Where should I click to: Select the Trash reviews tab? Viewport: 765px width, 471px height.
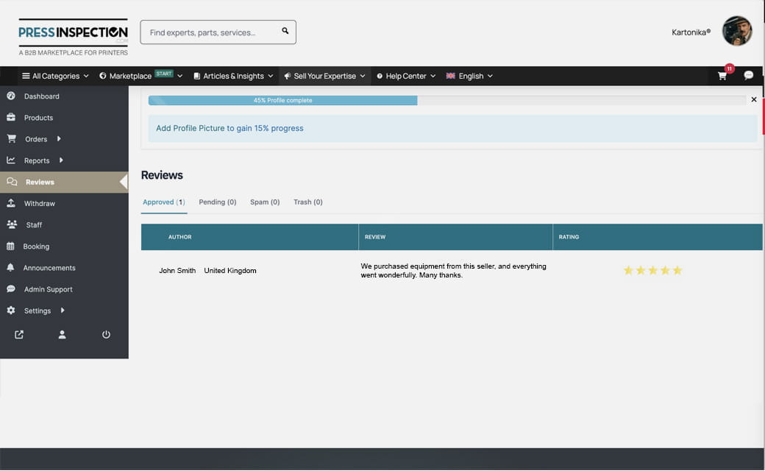307,202
